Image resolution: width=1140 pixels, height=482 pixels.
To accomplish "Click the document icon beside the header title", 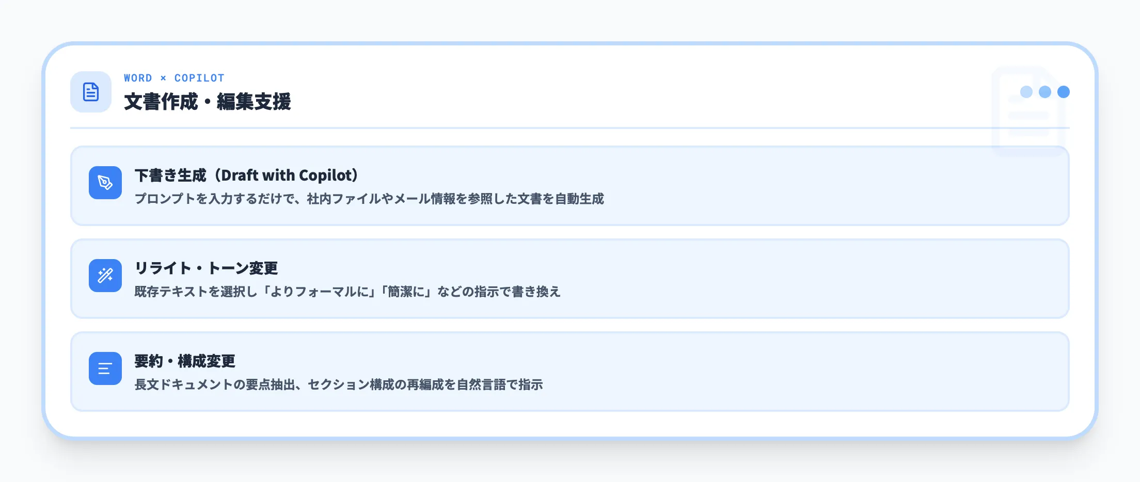I will [91, 92].
